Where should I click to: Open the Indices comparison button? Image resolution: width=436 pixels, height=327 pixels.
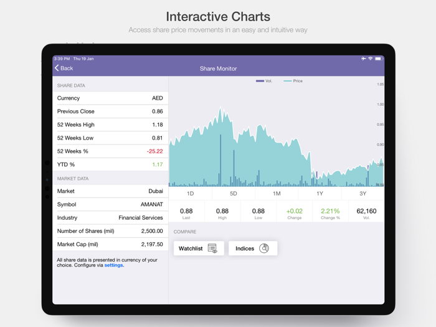point(253,249)
